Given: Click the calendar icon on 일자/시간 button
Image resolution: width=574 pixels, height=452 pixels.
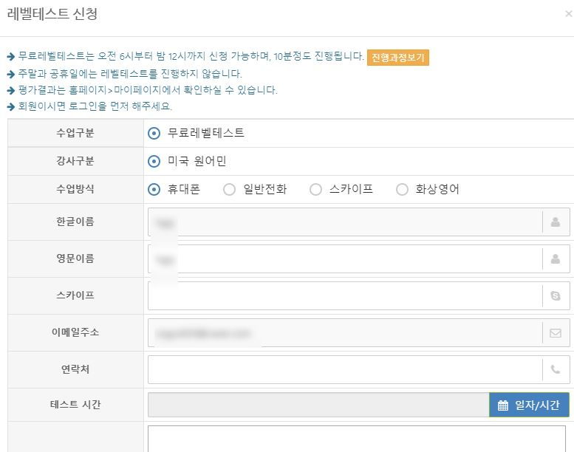Looking at the screenshot, I should [503, 405].
